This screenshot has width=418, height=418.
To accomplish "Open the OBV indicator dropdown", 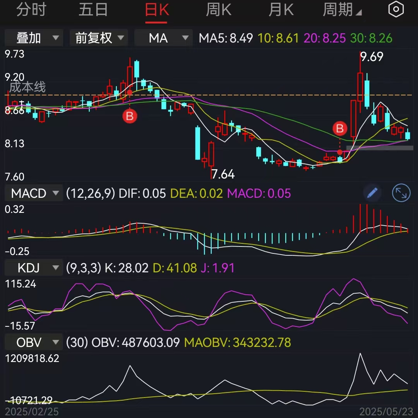I will (x=34, y=342).
